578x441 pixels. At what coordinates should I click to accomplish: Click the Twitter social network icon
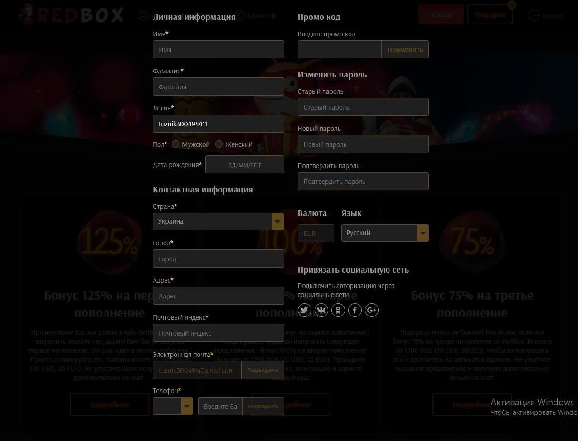[x=304, y=310]
